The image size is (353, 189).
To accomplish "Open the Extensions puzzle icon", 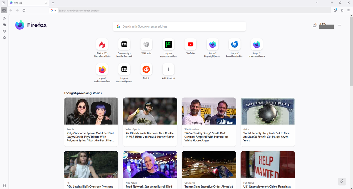I will (342, 11).
